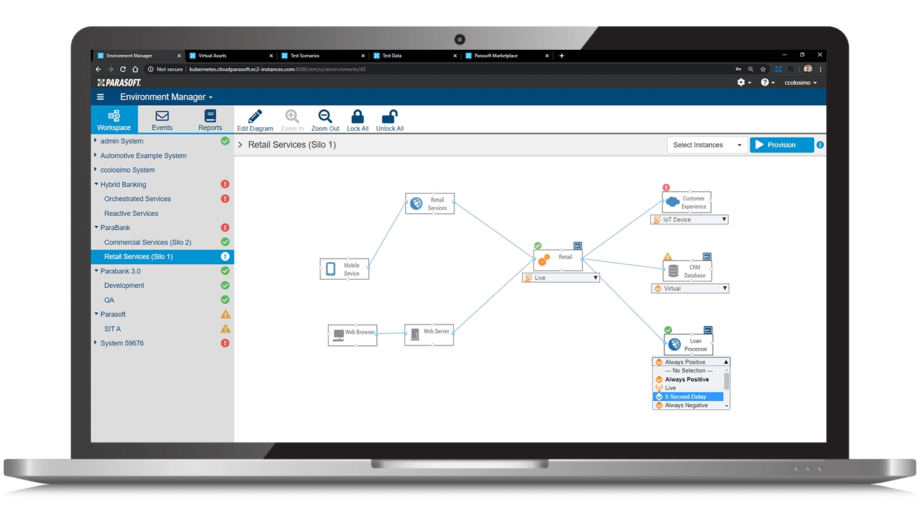Select the Orchestrated Services environment
Viewport: 921px width, 518px height.
(138, 199)
